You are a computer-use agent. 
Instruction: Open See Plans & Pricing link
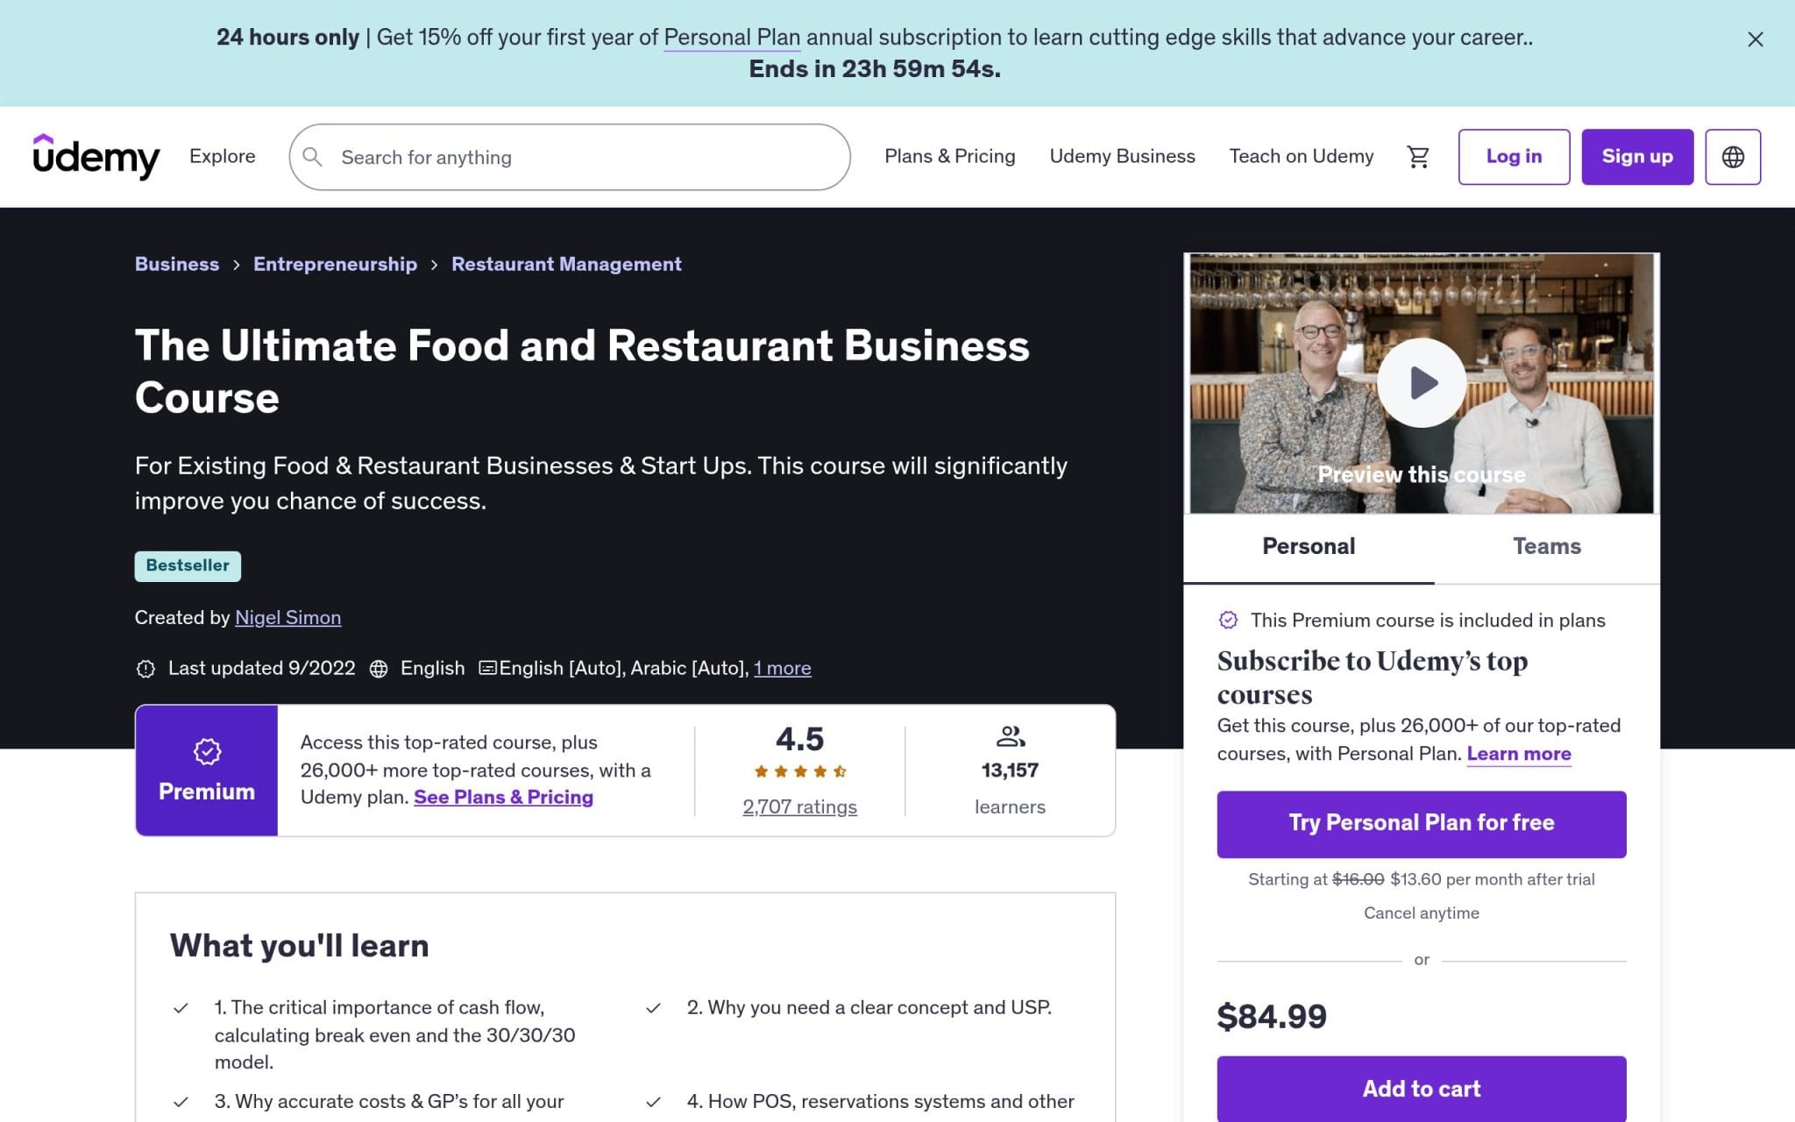(x=503, y=797)
